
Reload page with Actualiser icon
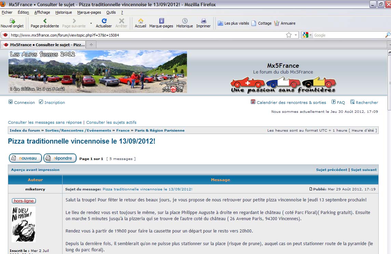[x=104, y=21]
